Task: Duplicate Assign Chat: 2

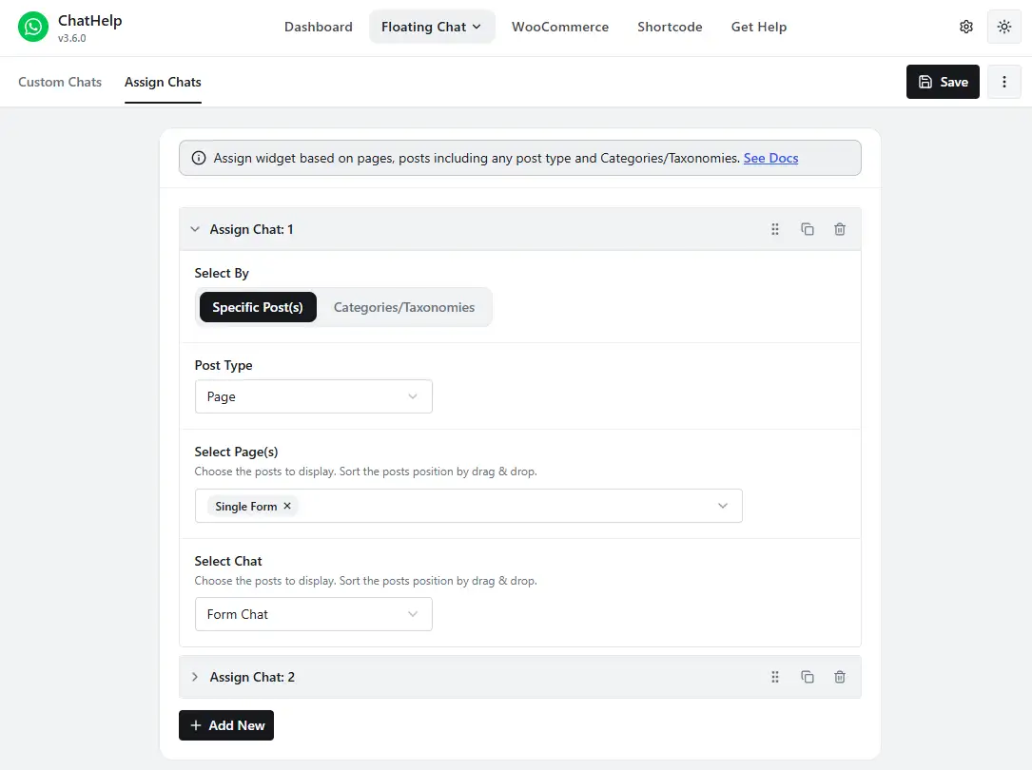Action: (808, 677)
